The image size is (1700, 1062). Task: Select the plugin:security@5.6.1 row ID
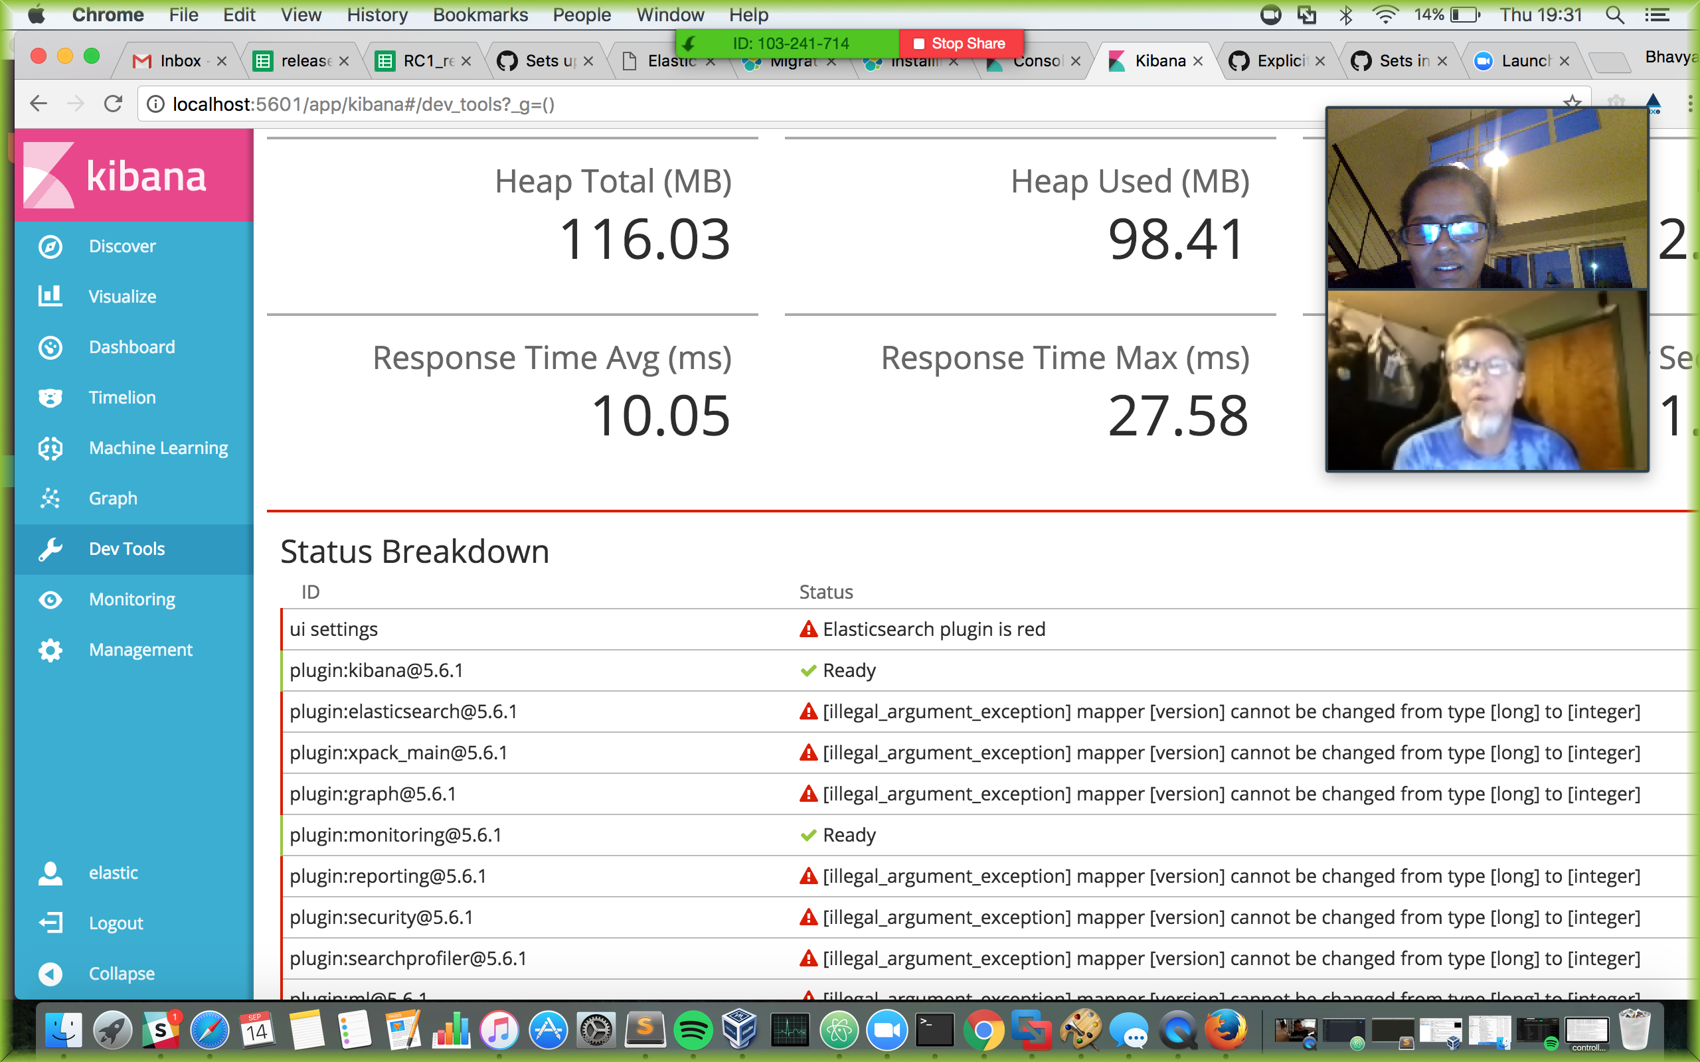coord(381,917)
